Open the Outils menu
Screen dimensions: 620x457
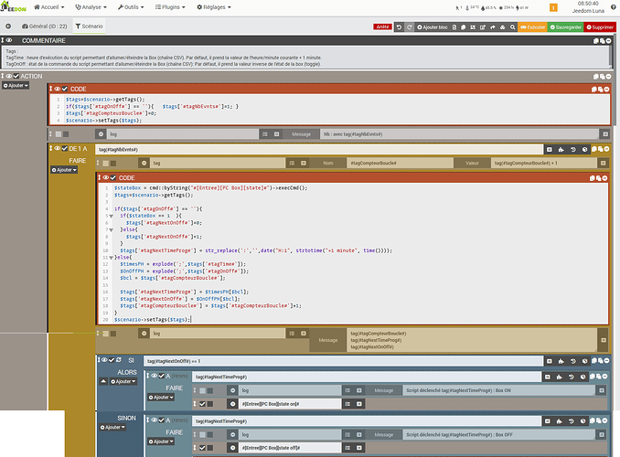131,7
